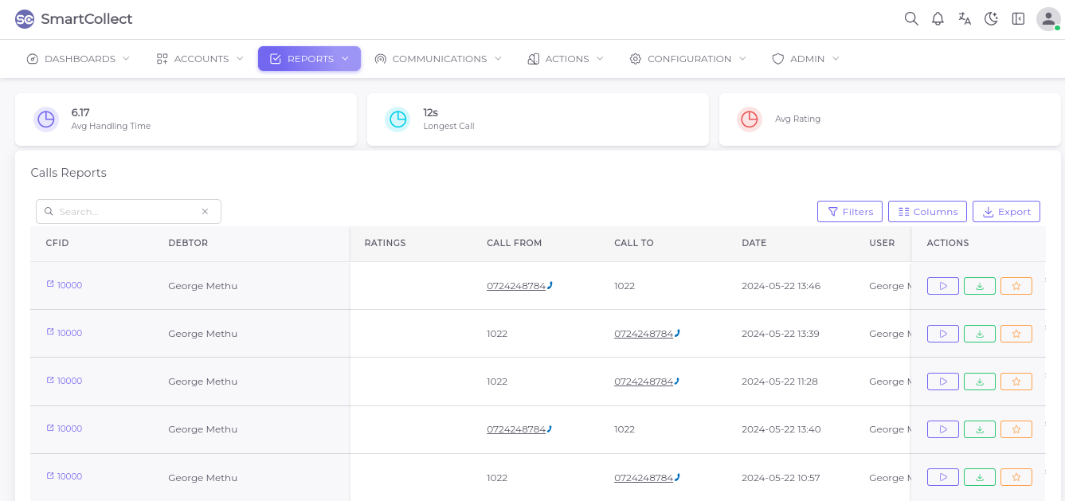Open the Accounts menu

[x=200, y=59]
